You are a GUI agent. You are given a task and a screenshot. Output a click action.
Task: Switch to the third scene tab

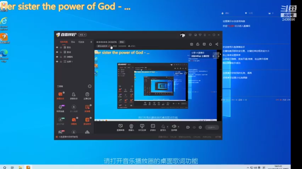pyautogui.click(x=81, y=42)
